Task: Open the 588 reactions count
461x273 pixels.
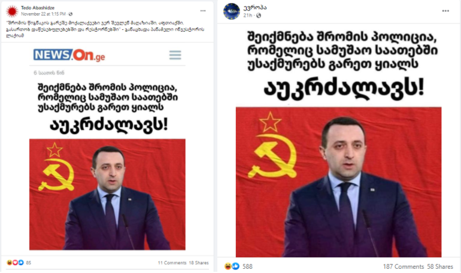Action: [x=247, y=266]
